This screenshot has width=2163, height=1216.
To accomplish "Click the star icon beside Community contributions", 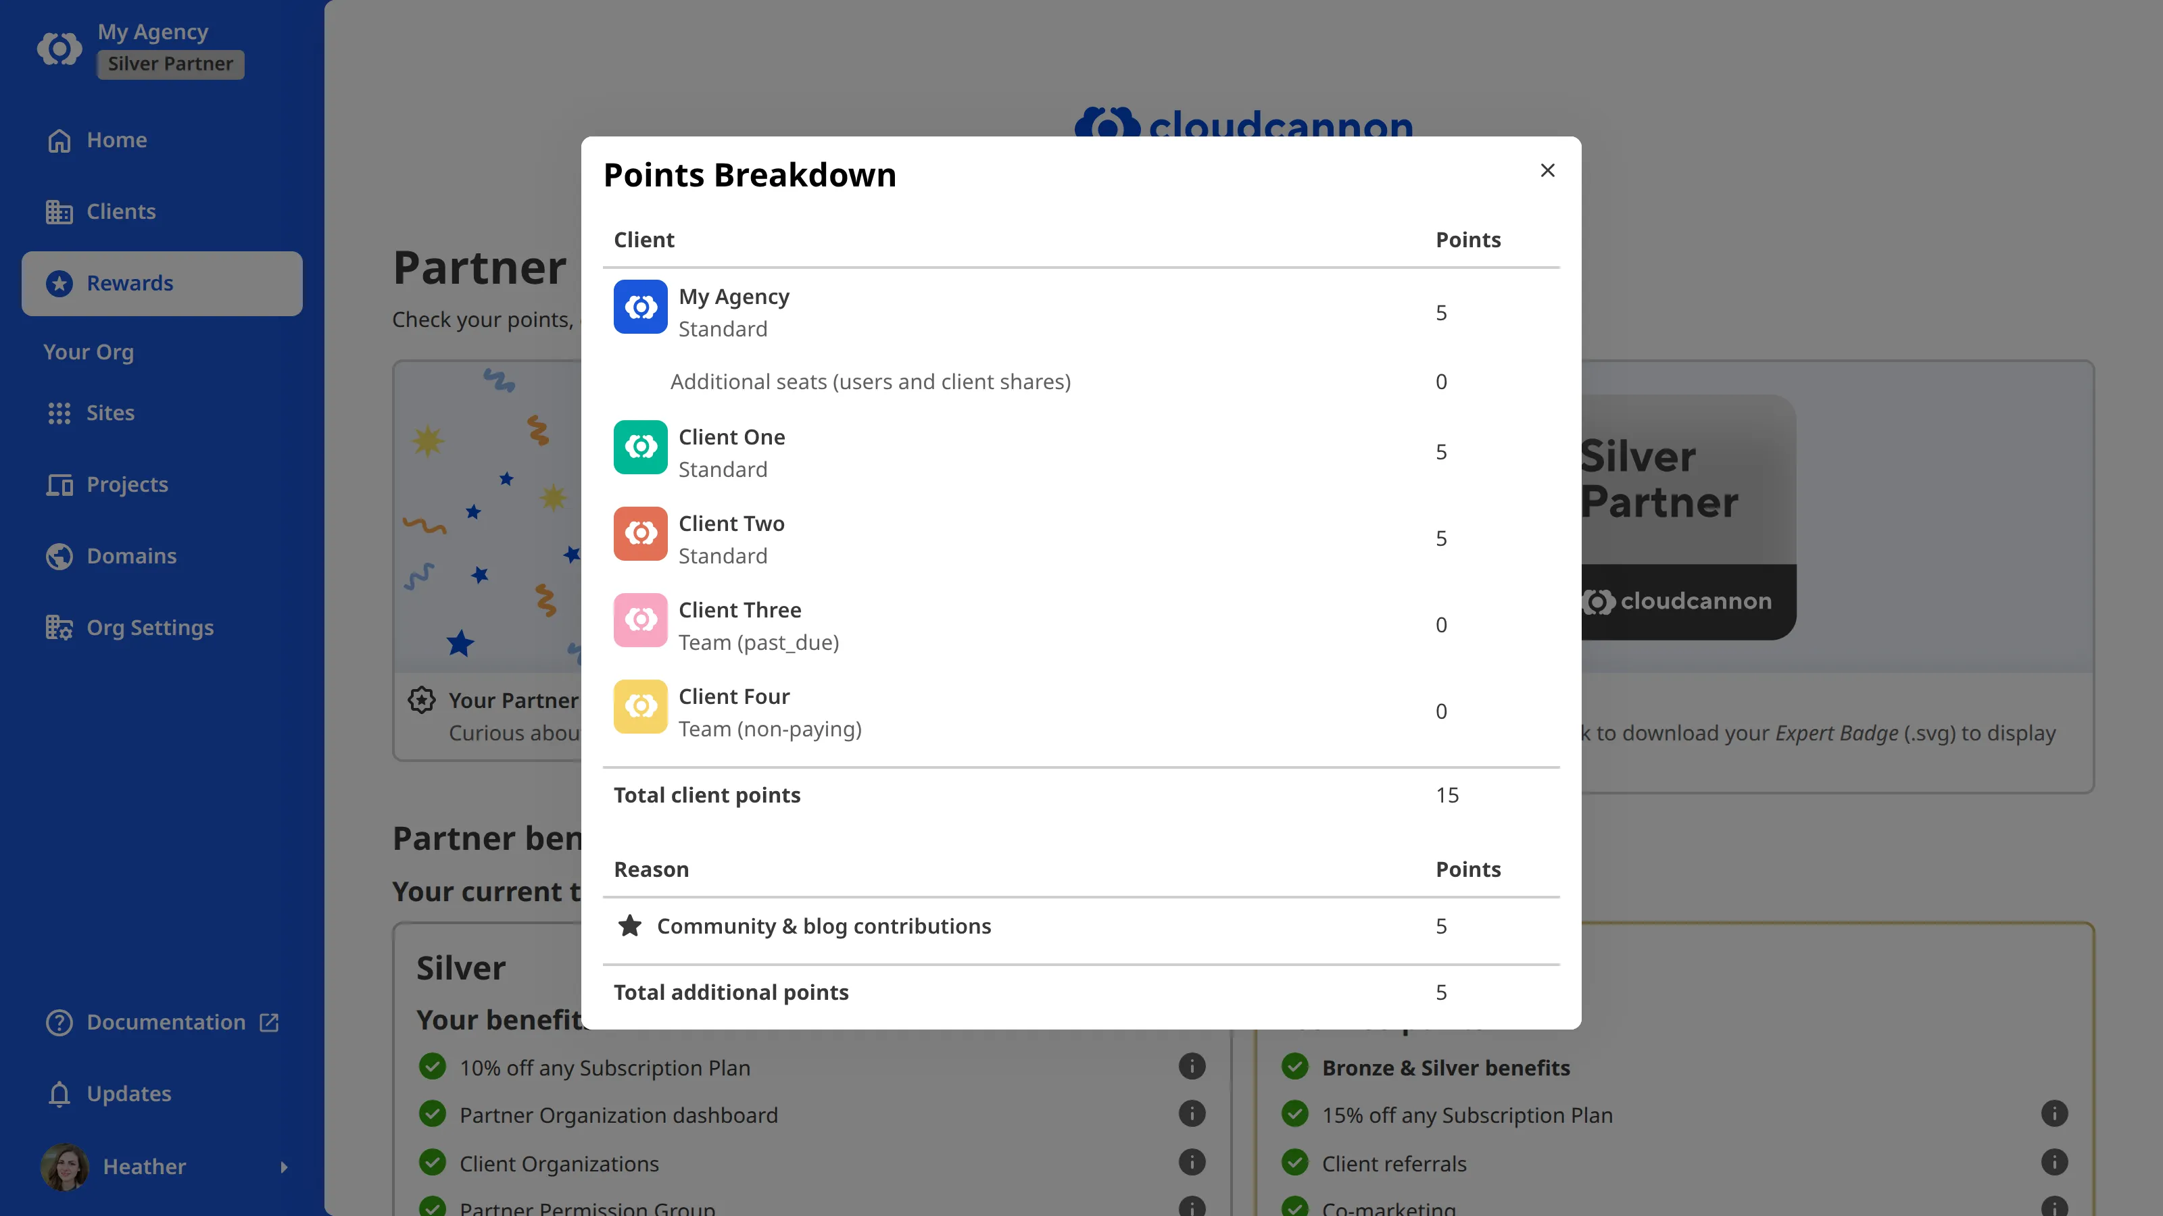I will 630,925.
